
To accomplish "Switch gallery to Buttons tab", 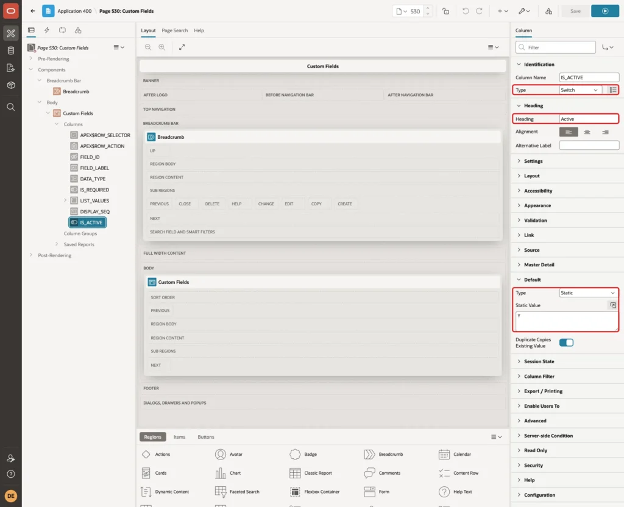I will 206,437.
